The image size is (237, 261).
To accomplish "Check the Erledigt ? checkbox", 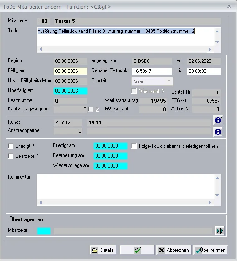I will (11, 146).
